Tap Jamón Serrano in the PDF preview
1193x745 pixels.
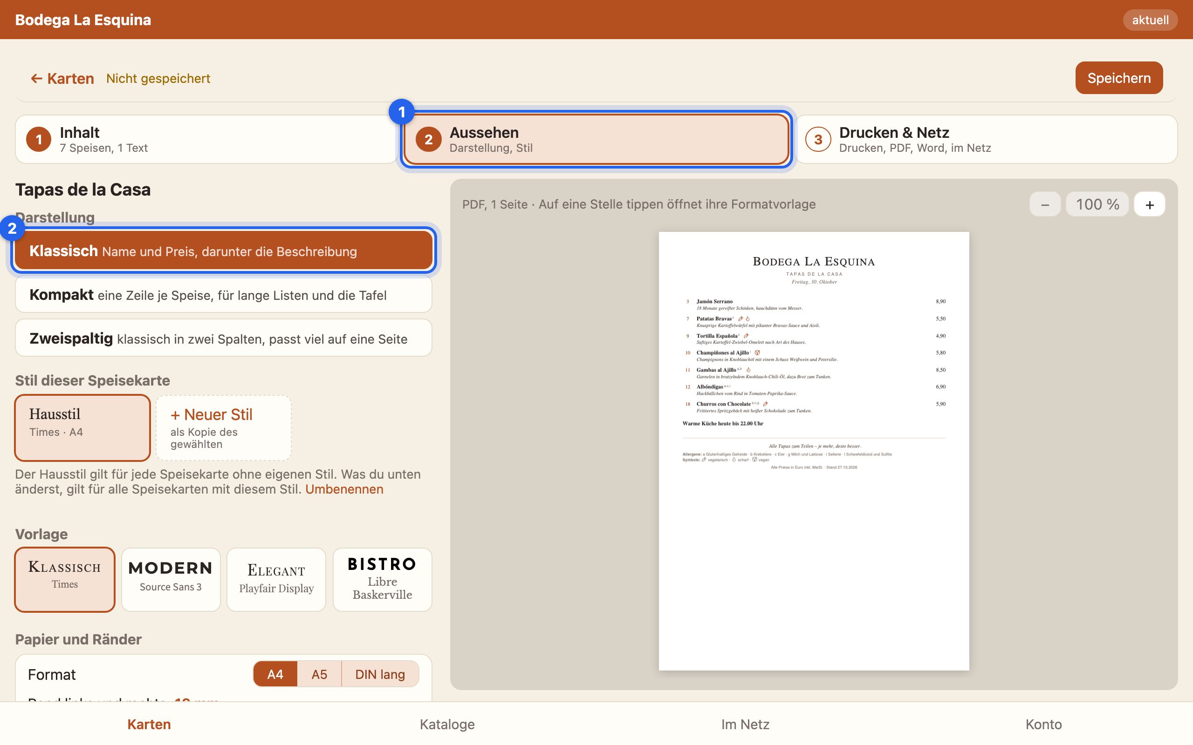[714, 301]
